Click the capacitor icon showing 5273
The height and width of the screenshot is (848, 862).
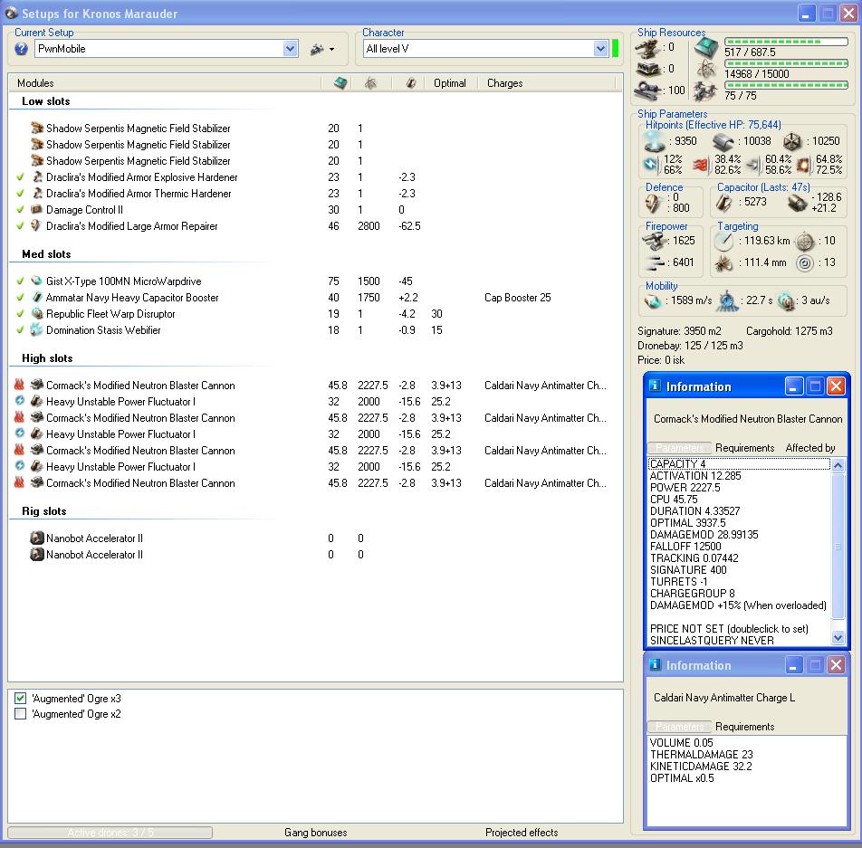(723, 203)
